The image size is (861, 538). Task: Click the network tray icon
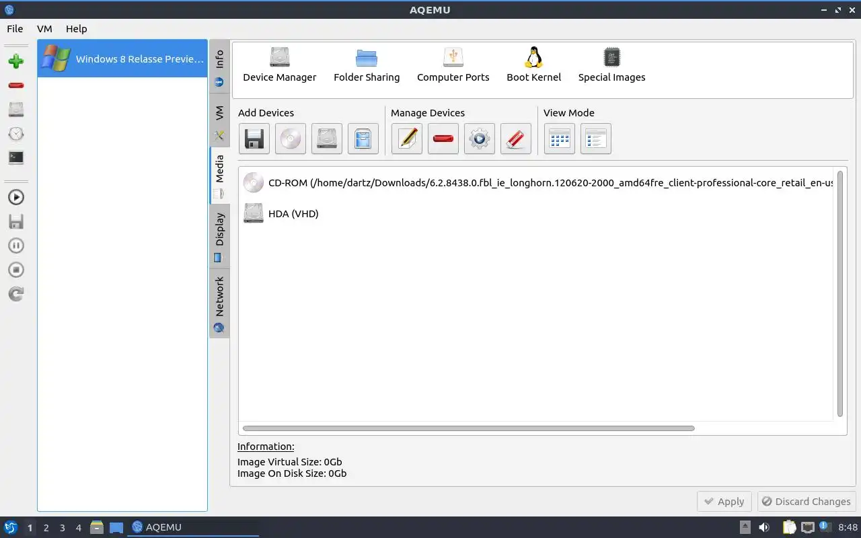pos(808,527)
